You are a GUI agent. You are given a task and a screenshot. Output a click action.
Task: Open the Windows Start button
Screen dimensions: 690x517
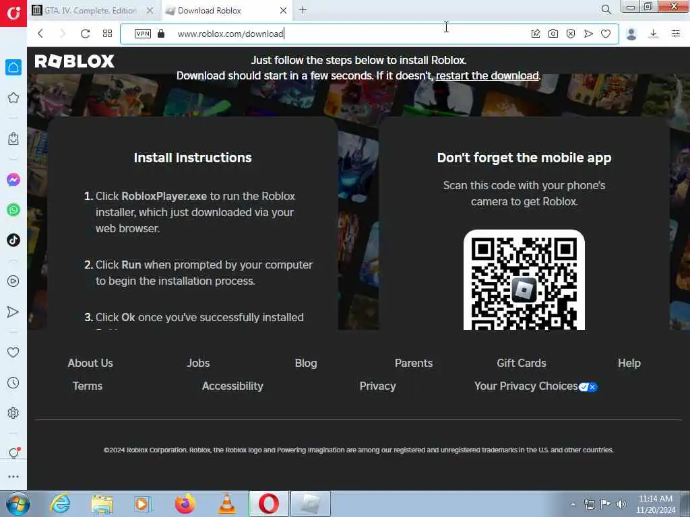18,504
